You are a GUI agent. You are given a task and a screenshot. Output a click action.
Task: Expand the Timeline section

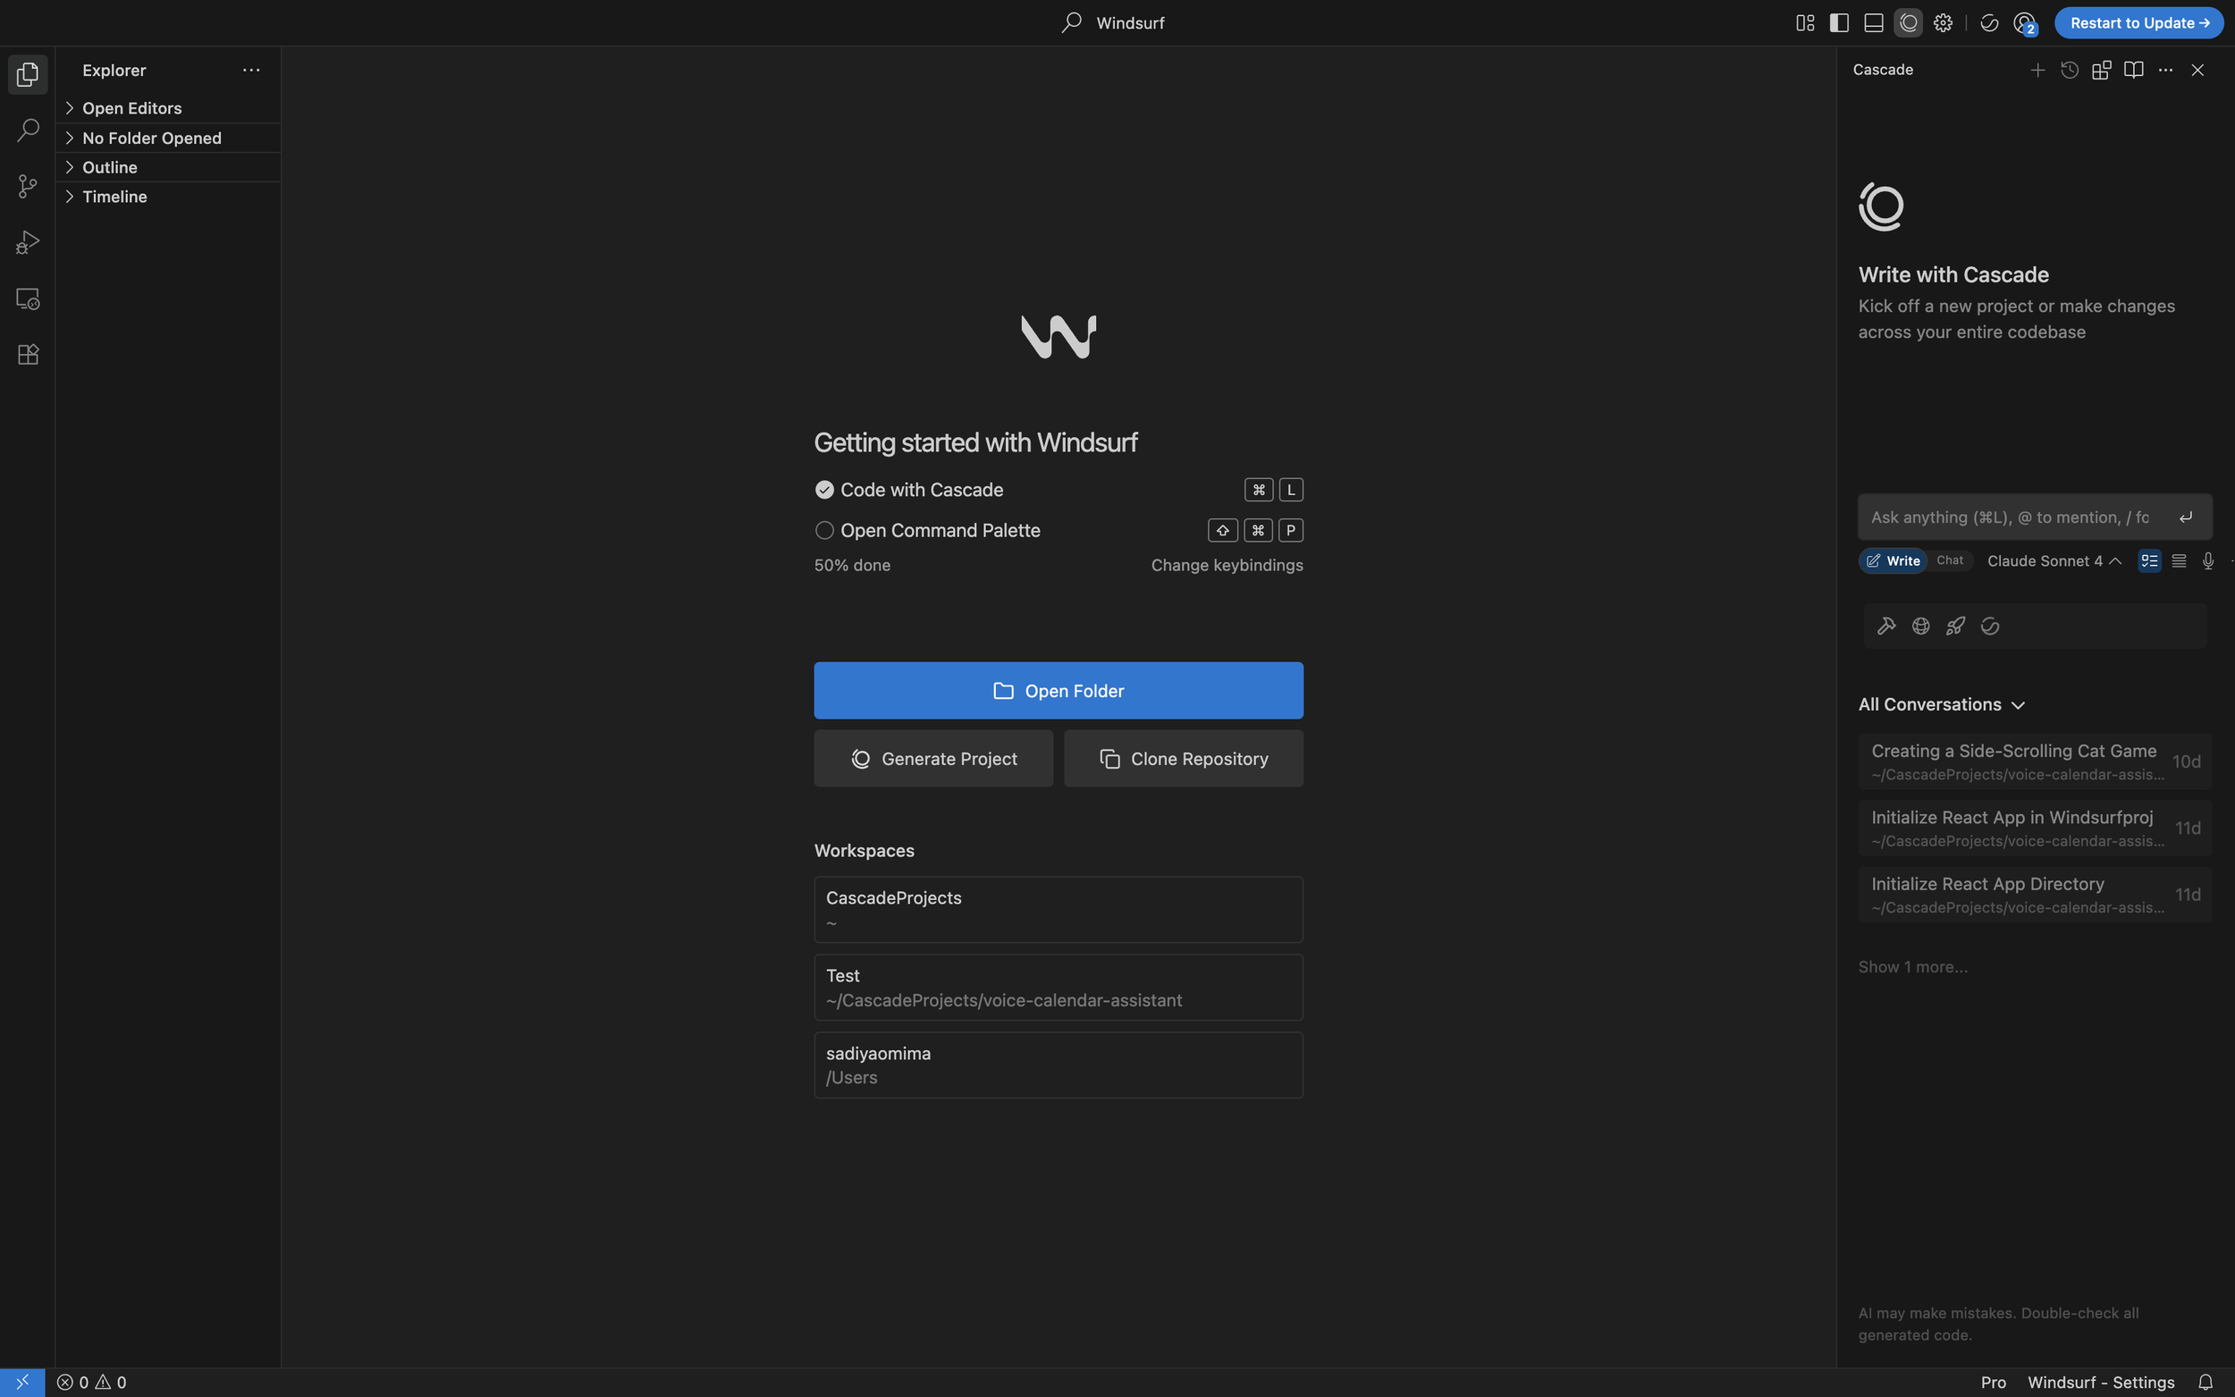(114, 197)
